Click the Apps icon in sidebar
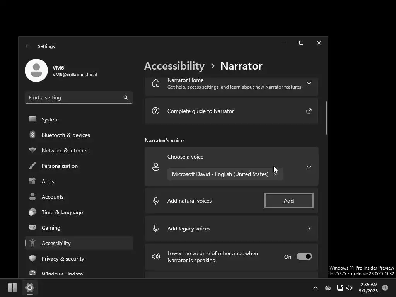Image resolution: width=396 pixels, height=297 pixels. point(32,181)
